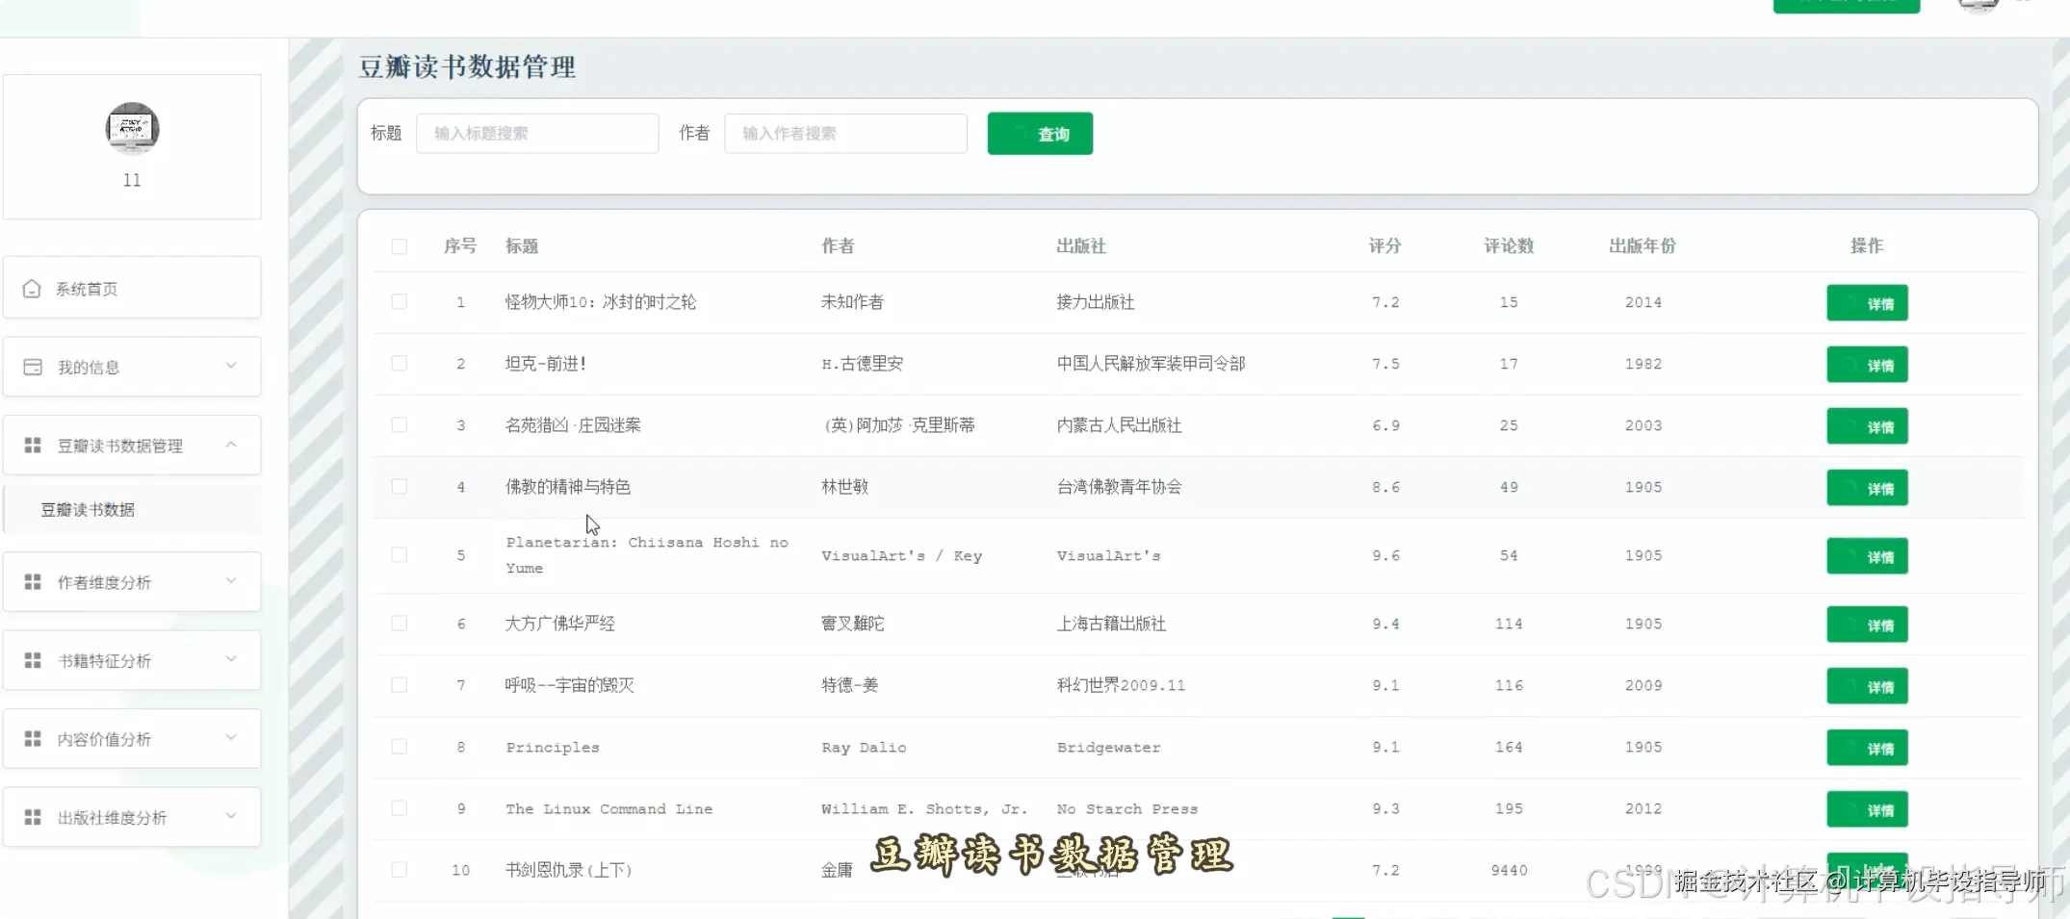Click the 作者 column header
The image size is (2070, 919).
click(838, 246)
